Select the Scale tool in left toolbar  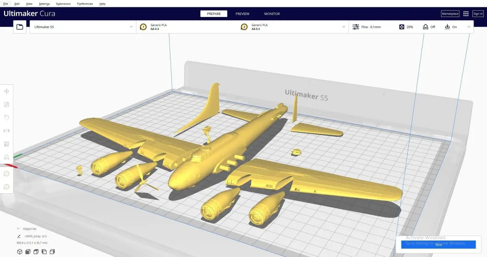pyautogui.click(x=6, y=105)
